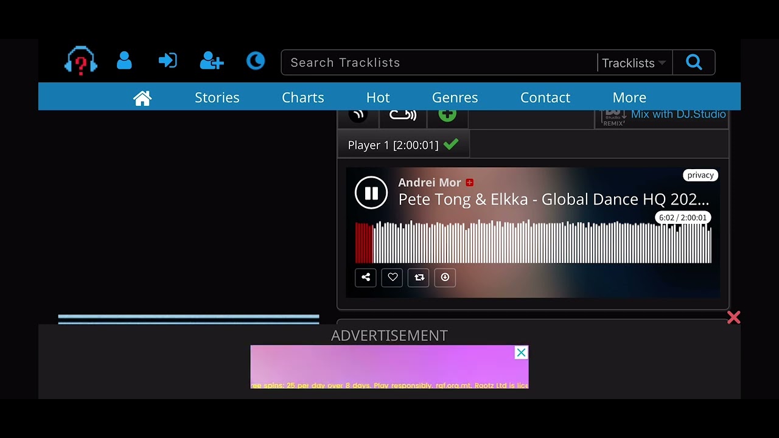779x438 pixels.
Task: Click the Search Tracklists input field
Action: pos(439,63)
